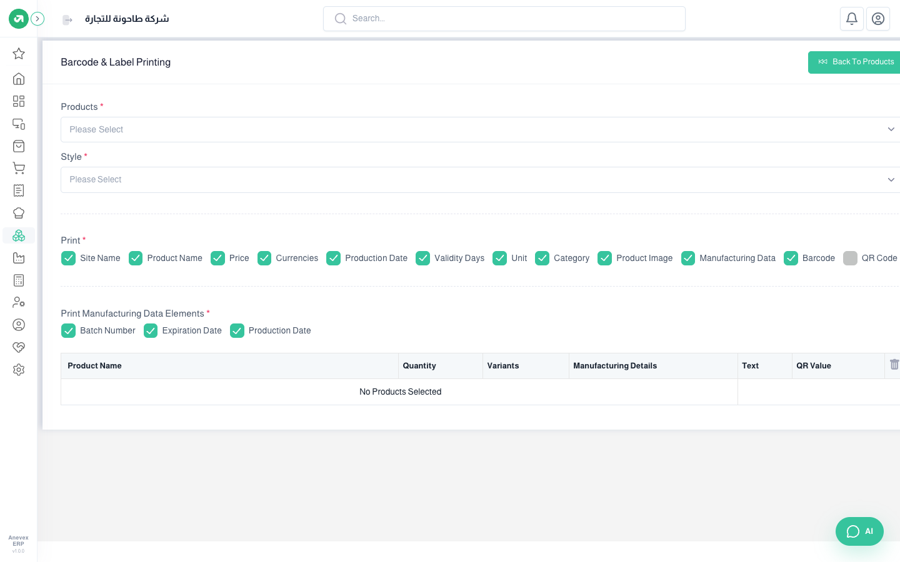Uncheck the Site Name checkbox
Image resolution: width=900 pixels, height=562 pixels.
[68, 258]
